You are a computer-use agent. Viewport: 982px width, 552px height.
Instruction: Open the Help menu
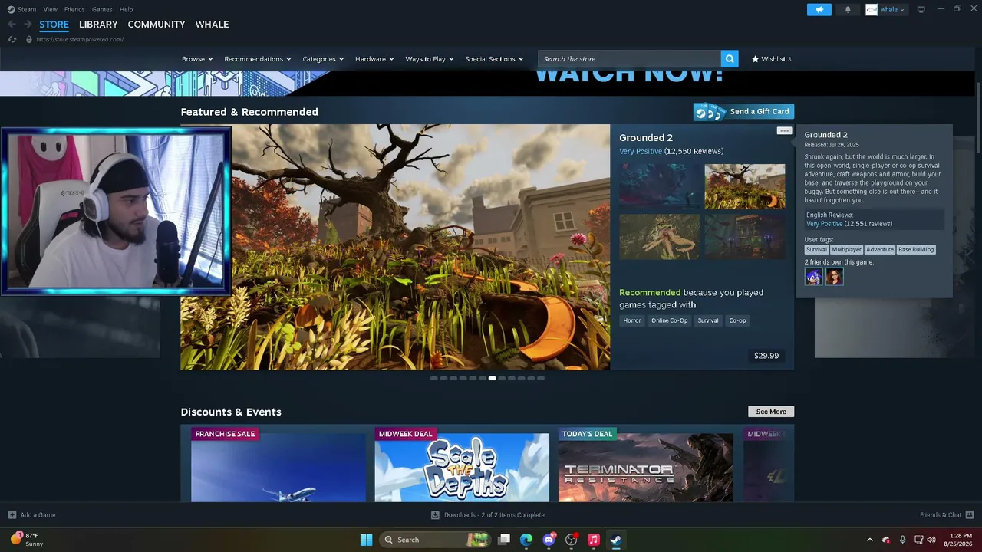tap(126, 9)
